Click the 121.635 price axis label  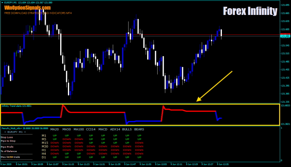pyautogui.click(x=285, y=21)
